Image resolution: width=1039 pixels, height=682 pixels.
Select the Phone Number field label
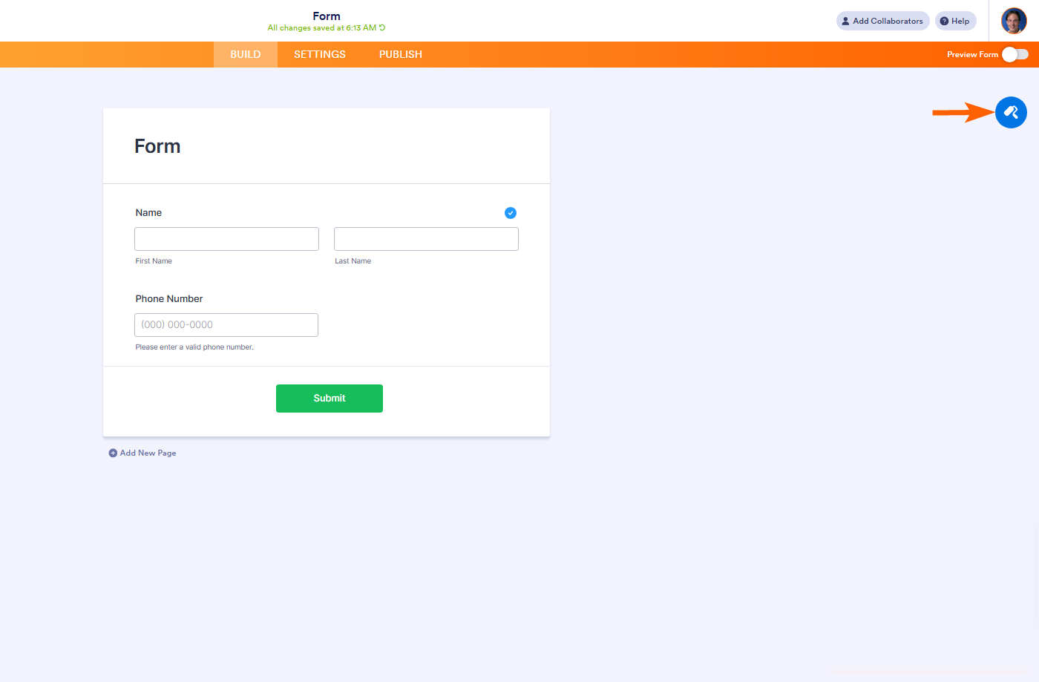(x=169, y=299)
